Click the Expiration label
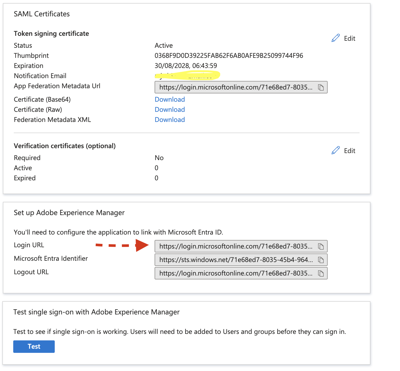Screen dimensions: 400x371 (29, 66)
